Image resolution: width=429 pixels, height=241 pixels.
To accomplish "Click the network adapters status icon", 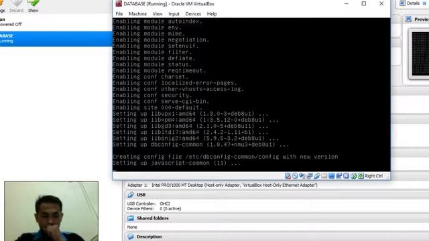I will point(310,176).
